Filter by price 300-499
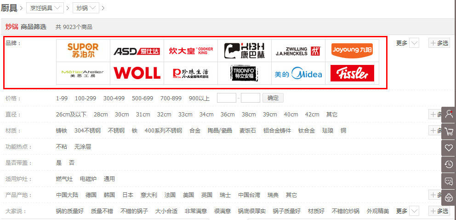 coord(114,98)
